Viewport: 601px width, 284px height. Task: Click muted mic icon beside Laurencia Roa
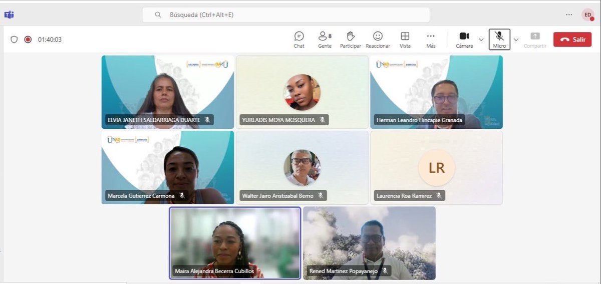coord(438,196)
